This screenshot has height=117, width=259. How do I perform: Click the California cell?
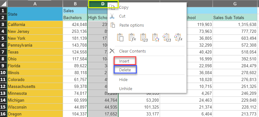tap(35, 24)
